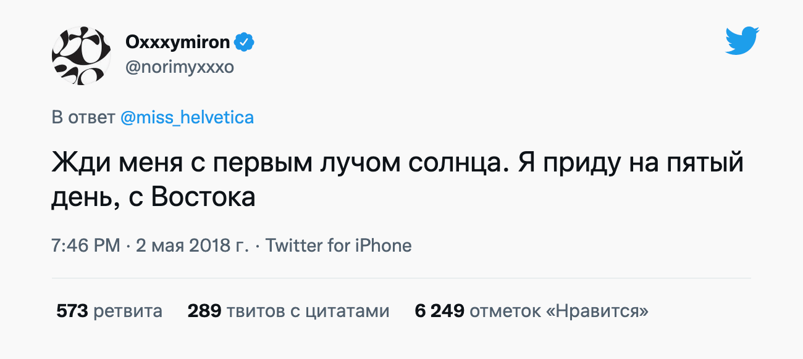This screenshot has height=359, width=803.
Task: Open the "Twitter for iPhone" source link
Action: 338,246
